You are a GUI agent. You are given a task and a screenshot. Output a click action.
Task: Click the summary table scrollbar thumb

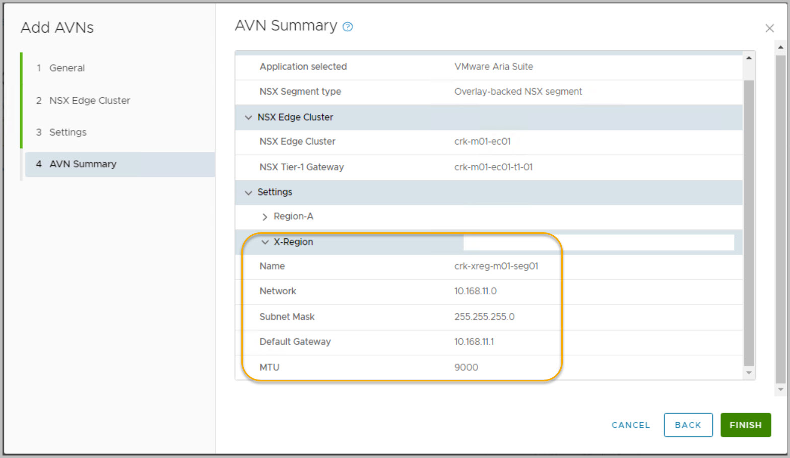[x=749, y=222]
